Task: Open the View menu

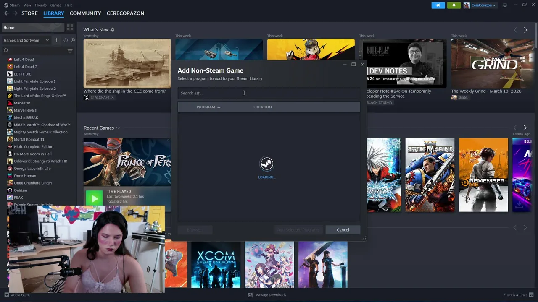Action: [x=27, y=5]
